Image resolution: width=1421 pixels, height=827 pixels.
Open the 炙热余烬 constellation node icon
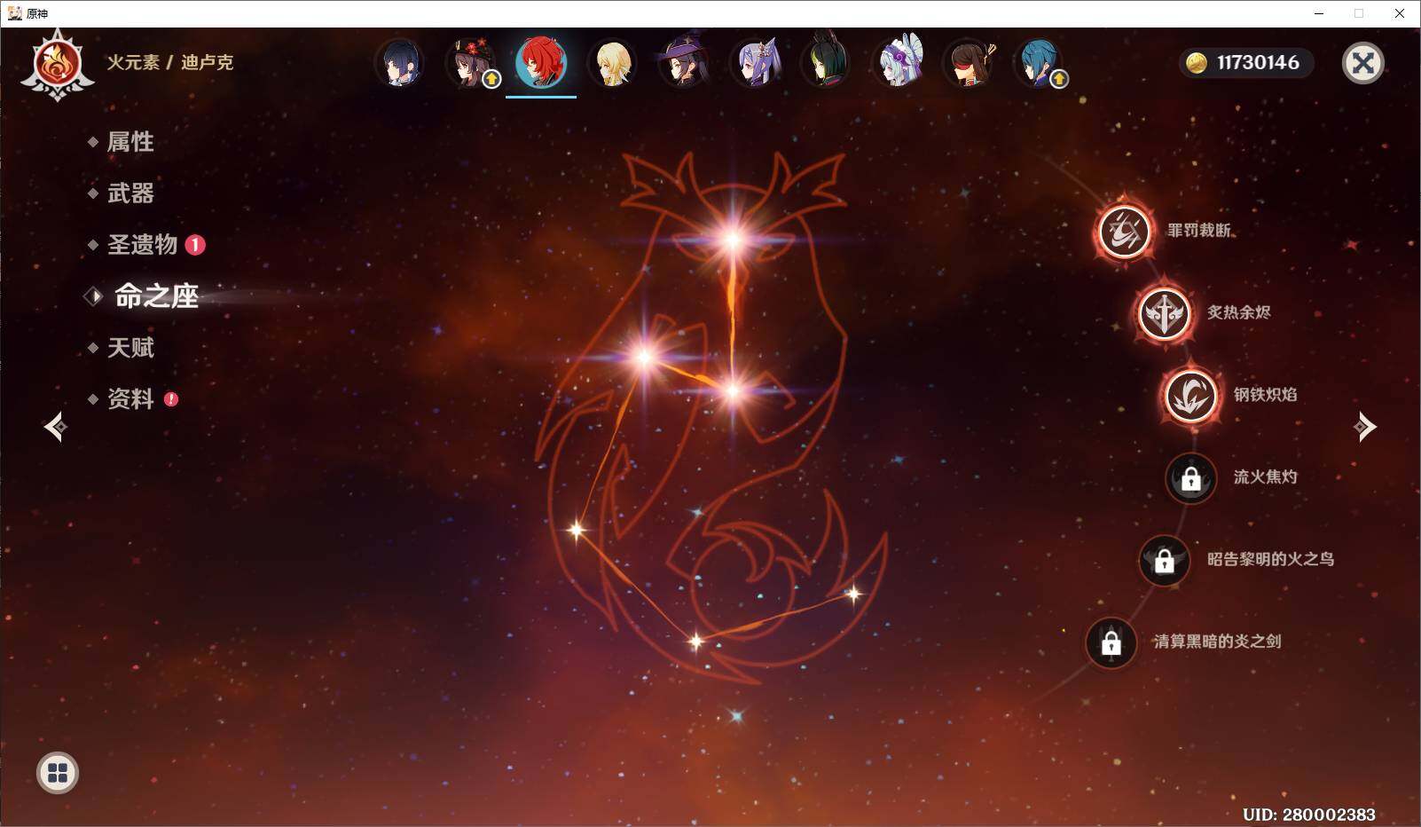[x=1164, y=313]
